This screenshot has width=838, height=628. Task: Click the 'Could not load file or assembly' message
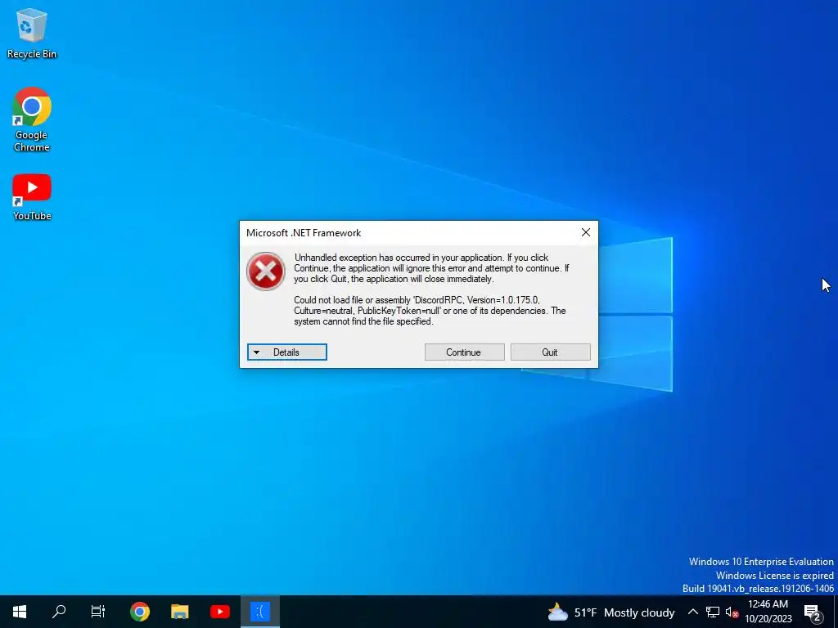click(x=430, y=311)
